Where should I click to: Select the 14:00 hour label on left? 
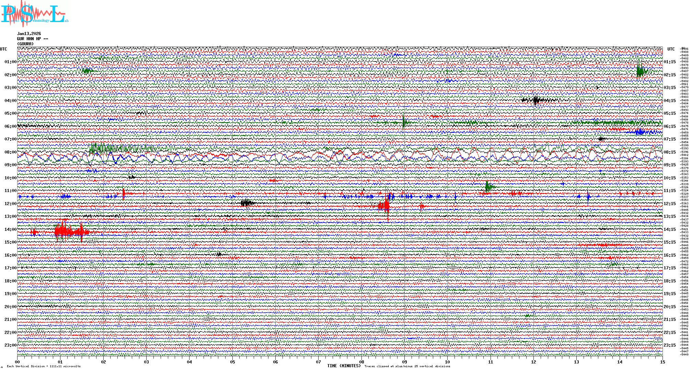point(10,229)
